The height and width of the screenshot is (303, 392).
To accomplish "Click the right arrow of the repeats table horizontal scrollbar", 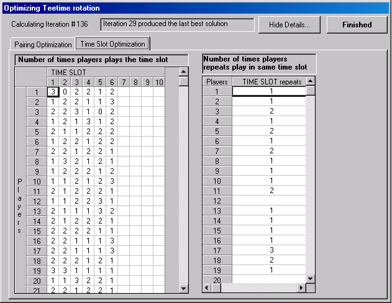I will 301,287.
